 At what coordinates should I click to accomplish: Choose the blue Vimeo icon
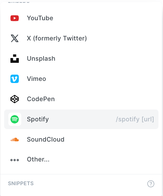(x=15, y=79)
